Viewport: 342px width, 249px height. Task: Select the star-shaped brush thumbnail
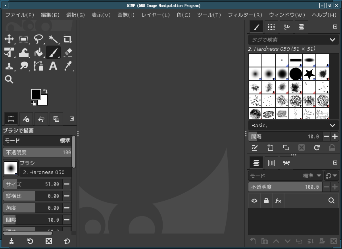coord(309,73)
